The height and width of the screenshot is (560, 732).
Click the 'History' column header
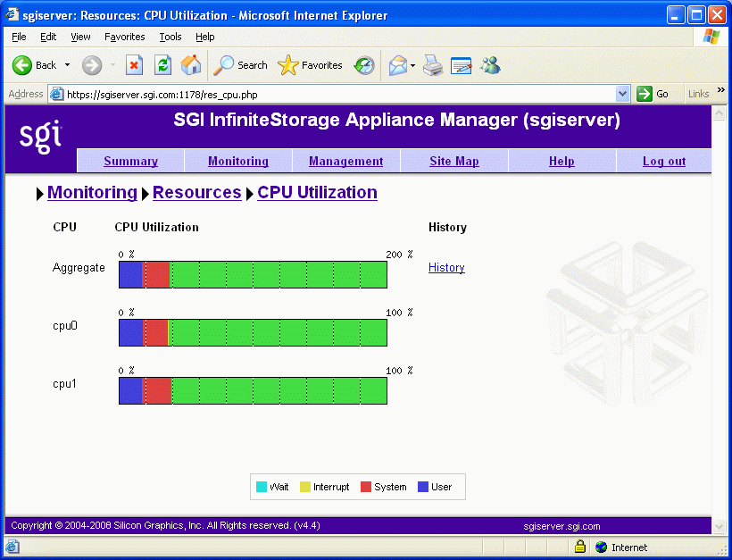(x=448, y=228)
